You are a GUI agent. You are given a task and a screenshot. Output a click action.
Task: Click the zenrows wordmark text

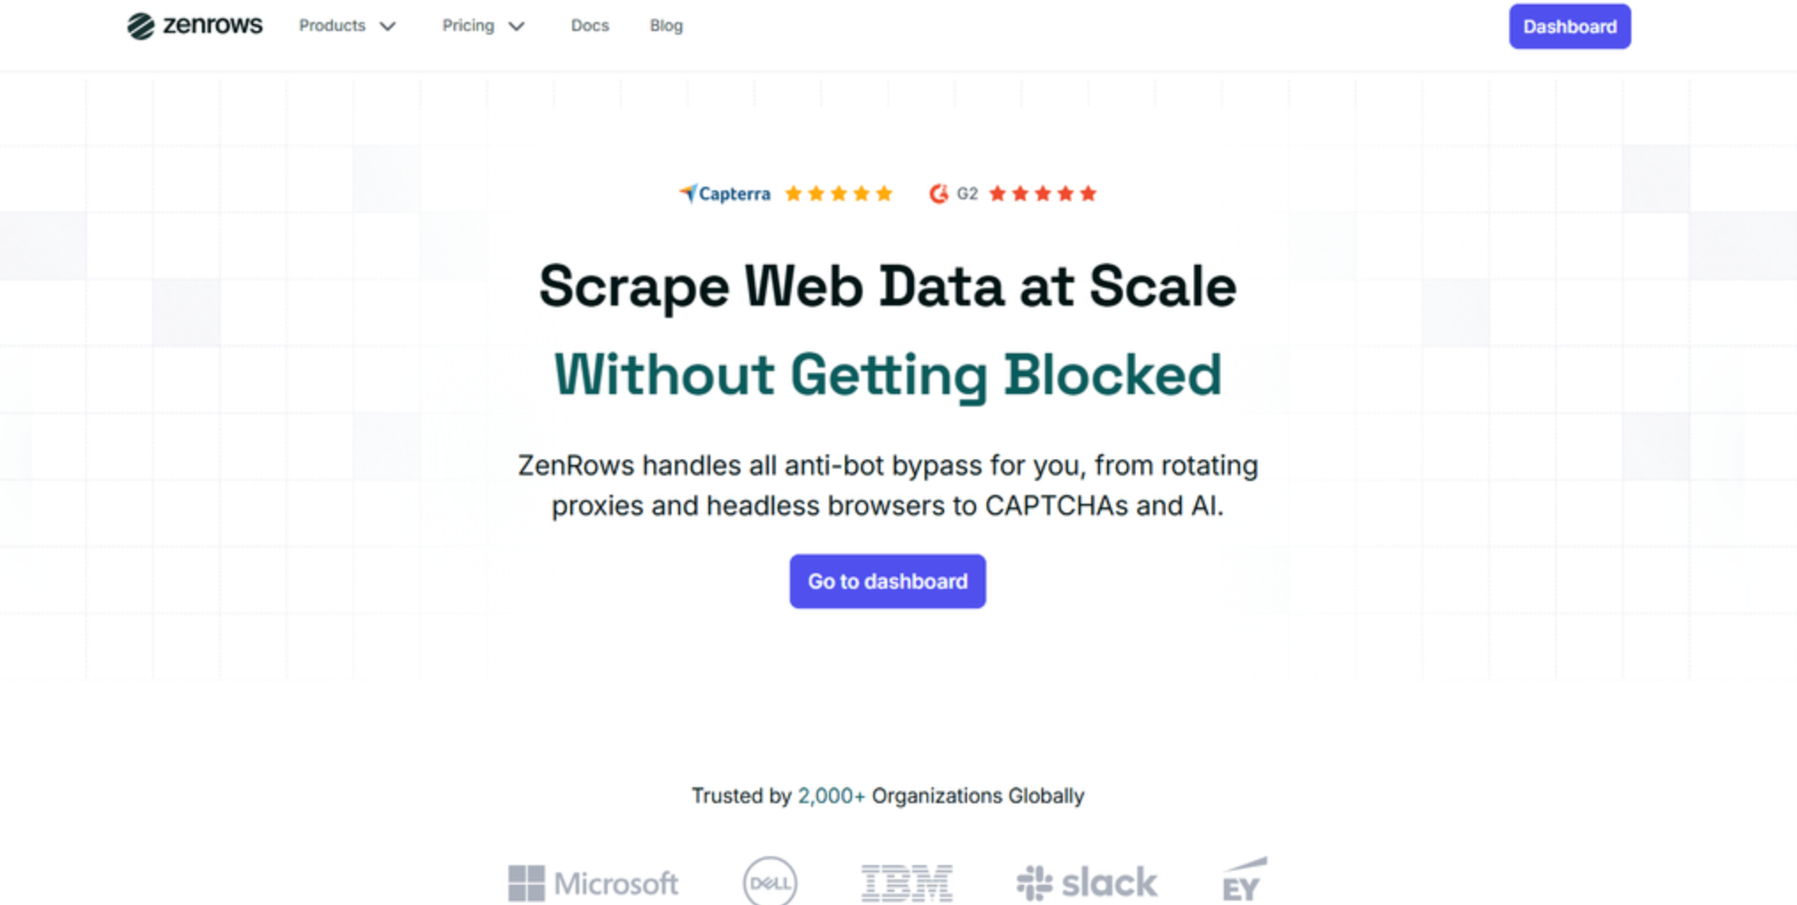pyautogui.click(x=213, y=25)
